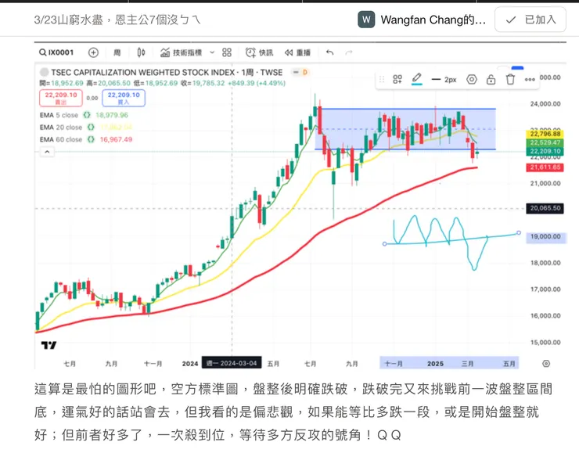Click the red 21,611.65 price label

[545, 167]
